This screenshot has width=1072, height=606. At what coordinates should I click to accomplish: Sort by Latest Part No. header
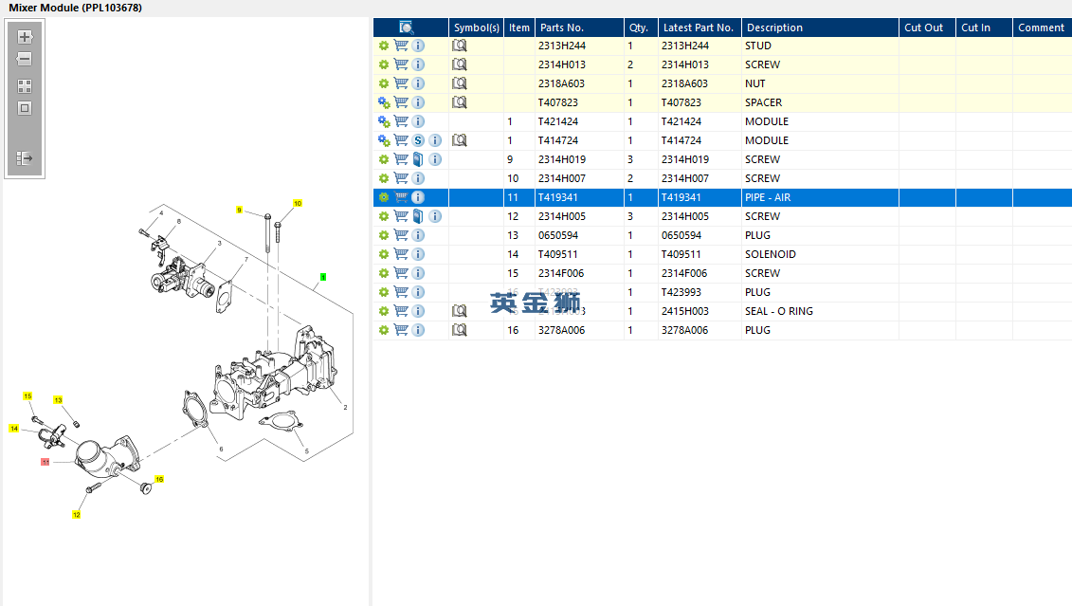click(x=700, y=28)
